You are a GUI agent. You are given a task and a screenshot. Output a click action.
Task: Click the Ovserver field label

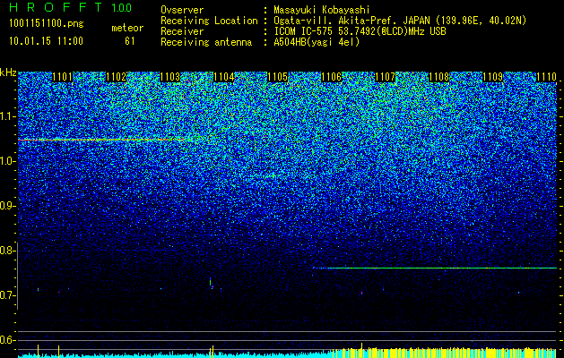[x=182, y=10]
